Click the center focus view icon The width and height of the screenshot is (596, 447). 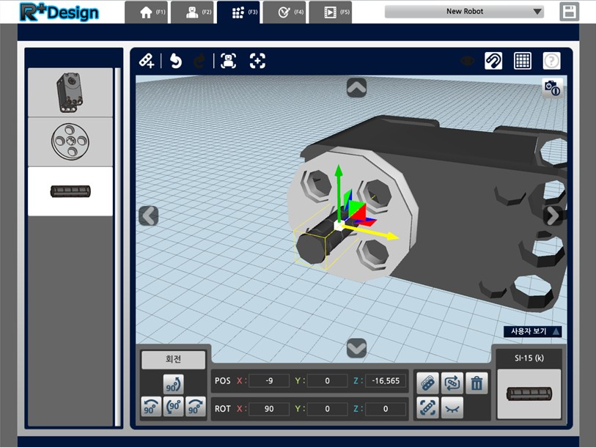[257, 61]
